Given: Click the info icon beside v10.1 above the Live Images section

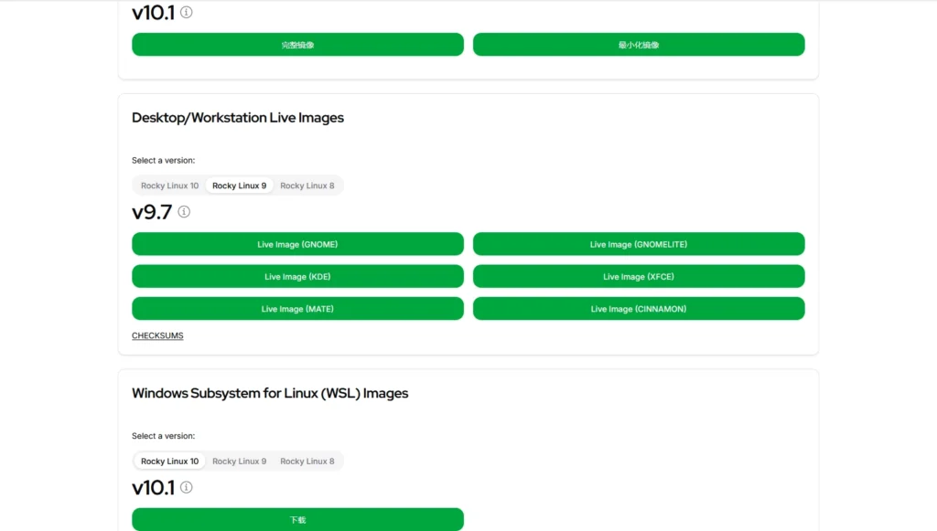Looking at the screenshot, I should coord(187,12).
